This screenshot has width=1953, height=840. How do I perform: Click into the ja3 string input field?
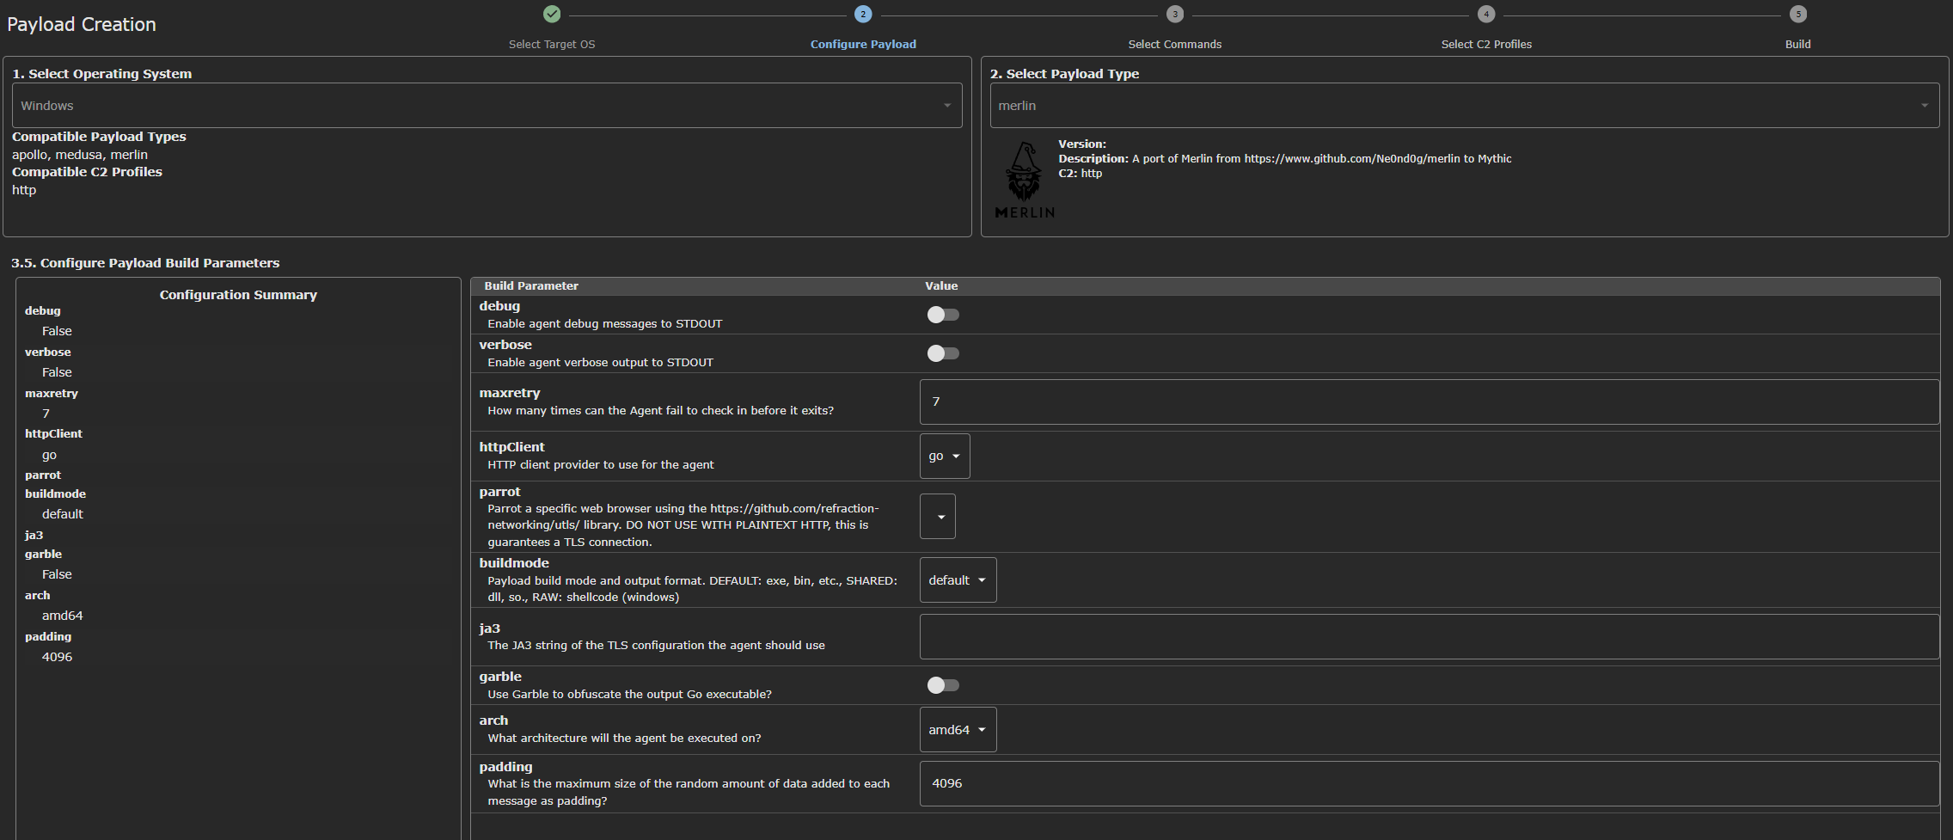point(1428,637)
